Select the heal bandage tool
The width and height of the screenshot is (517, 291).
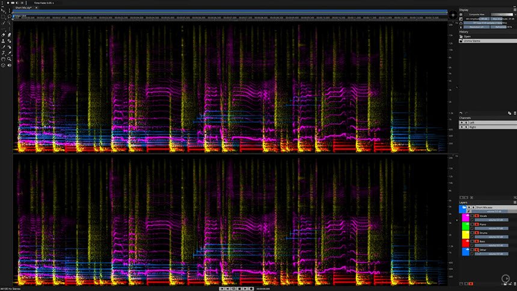coord(9,41)
